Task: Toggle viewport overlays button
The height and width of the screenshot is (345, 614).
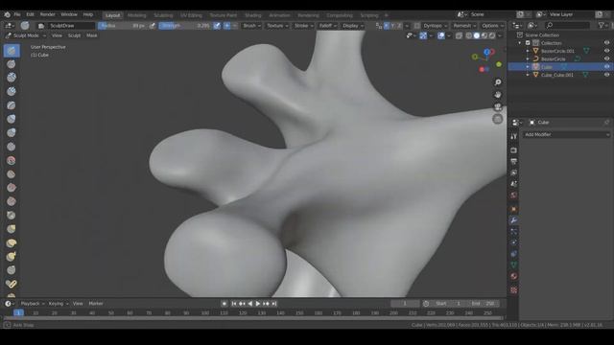Action: pos(441,35)
